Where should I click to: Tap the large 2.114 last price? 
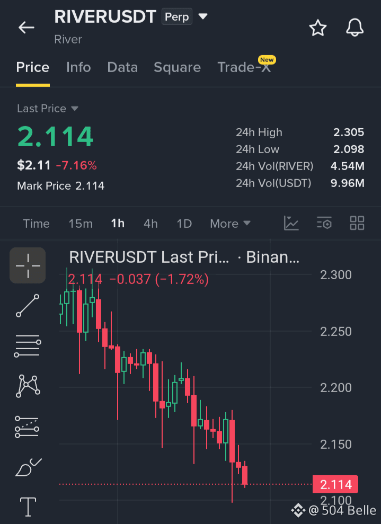[x=55, y=137]
